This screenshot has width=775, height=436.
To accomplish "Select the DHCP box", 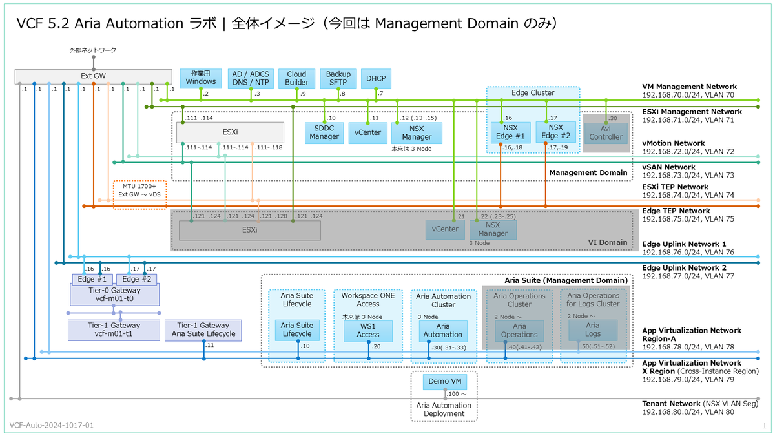I will [376, 78].
